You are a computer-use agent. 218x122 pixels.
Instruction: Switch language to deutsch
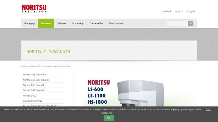click(x=167, y=11)
